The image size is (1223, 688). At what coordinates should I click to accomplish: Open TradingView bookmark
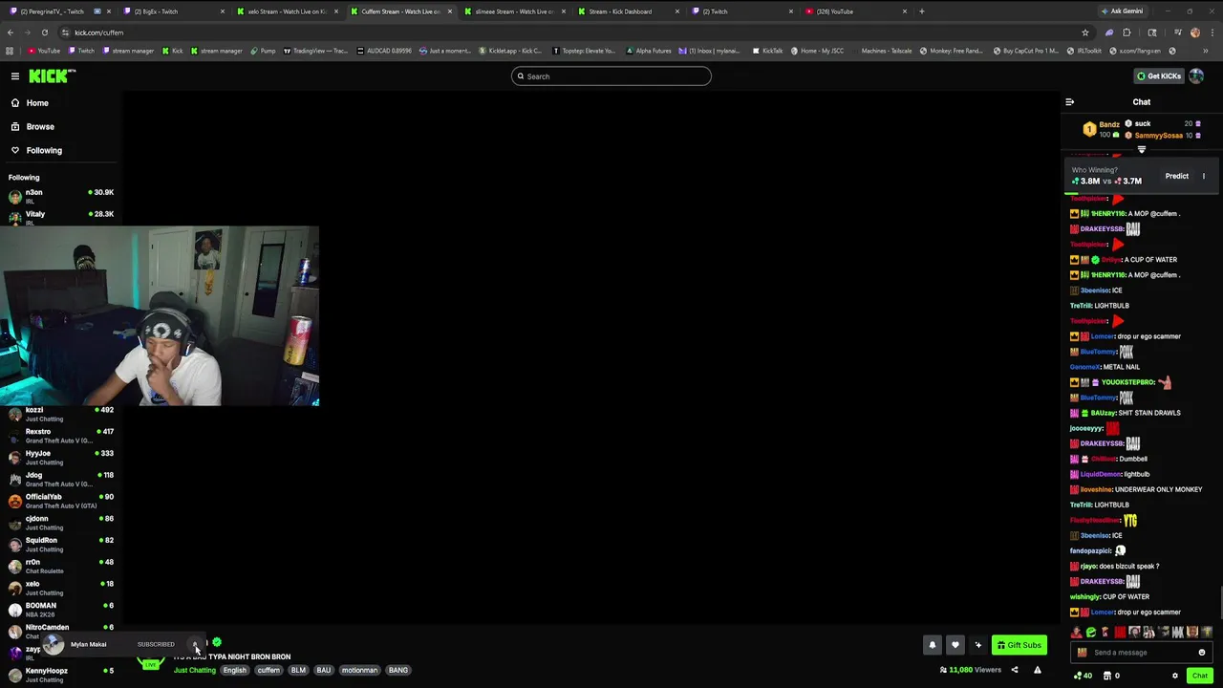tap(316, 51)
